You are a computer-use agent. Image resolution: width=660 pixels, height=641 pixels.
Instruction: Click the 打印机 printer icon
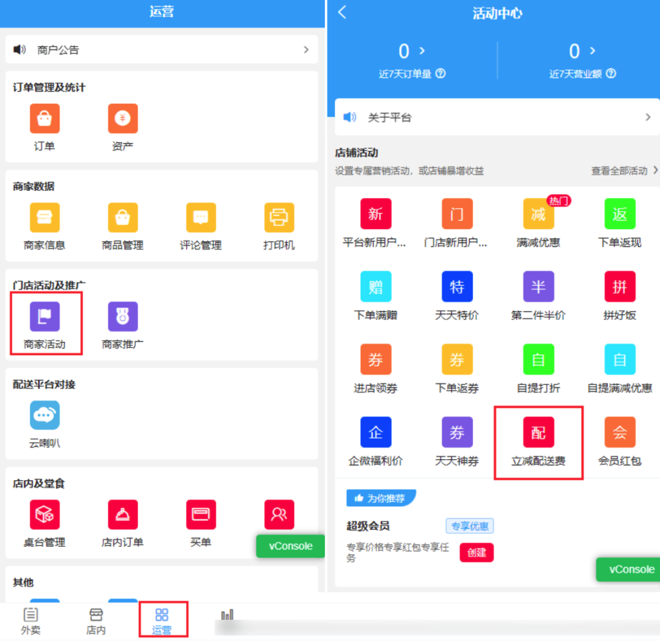pos(279,219)
